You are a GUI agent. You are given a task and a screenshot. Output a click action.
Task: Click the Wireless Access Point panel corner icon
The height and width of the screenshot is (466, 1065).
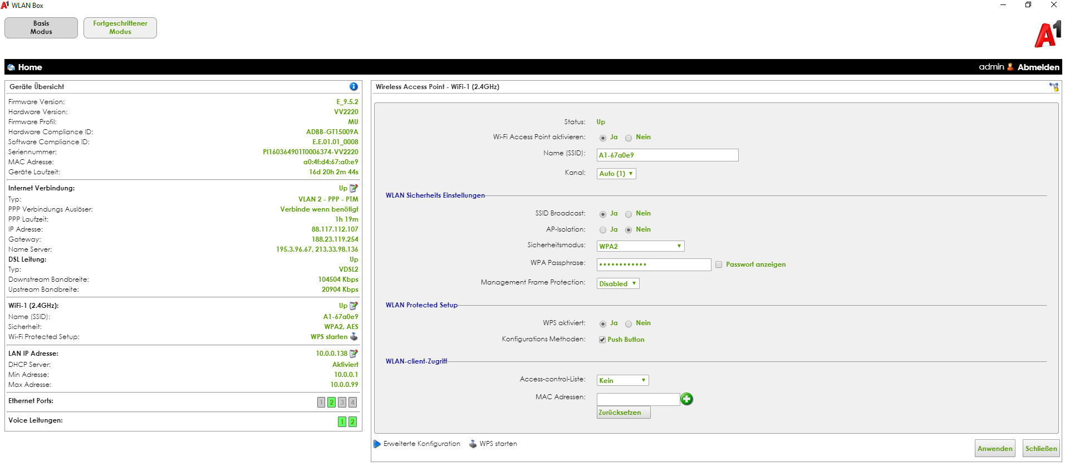click(1054, 87)
